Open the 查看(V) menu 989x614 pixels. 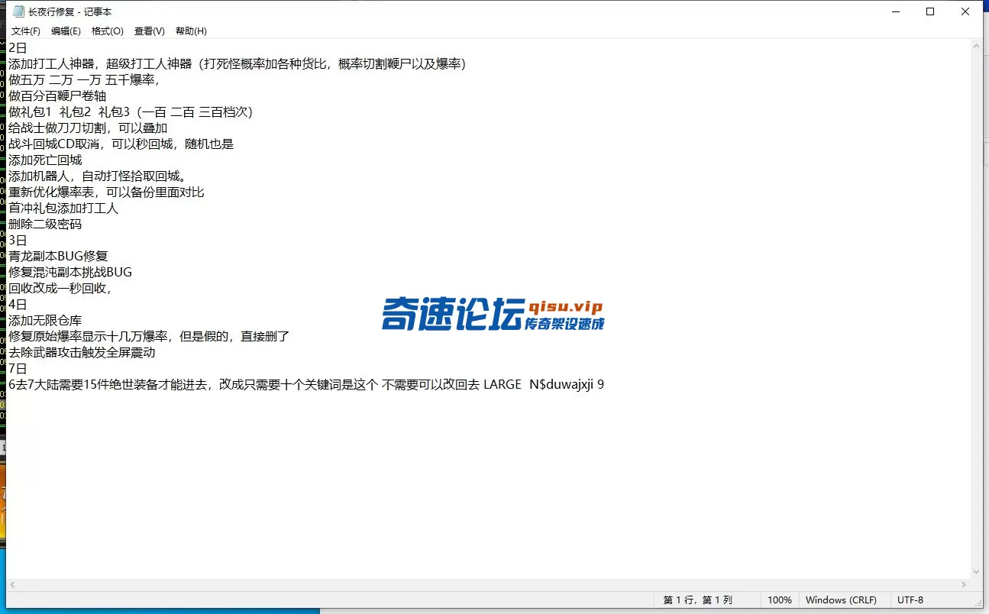149,31
